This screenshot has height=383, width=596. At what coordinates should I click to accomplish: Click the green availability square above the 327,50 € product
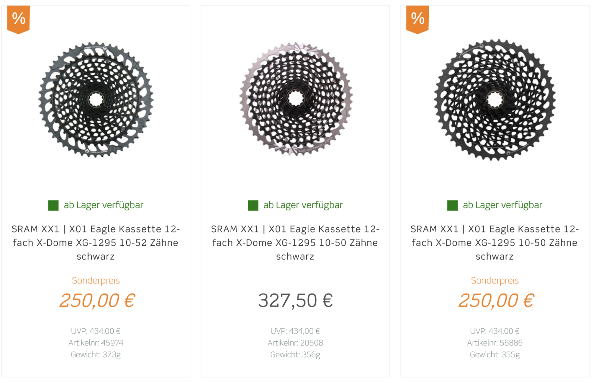(x=253, y=205)
